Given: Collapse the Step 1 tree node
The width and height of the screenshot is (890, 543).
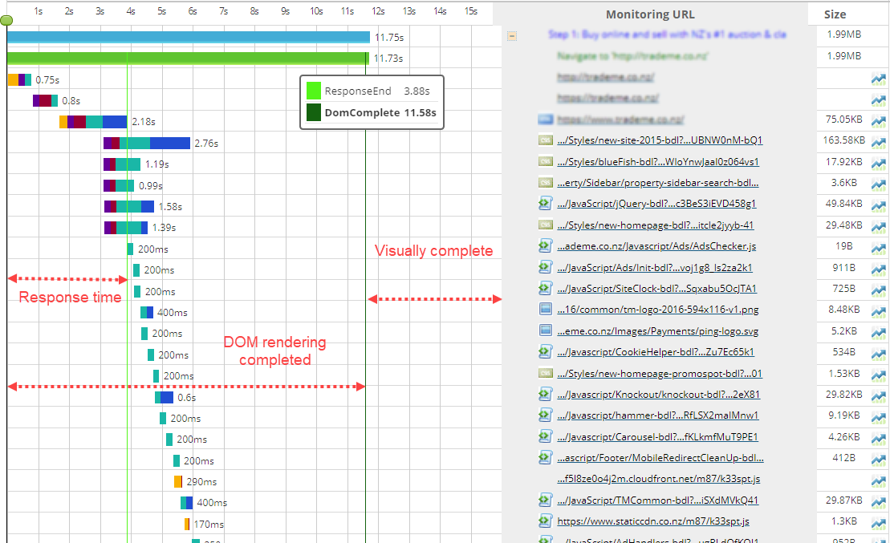Looking at the screenshot, I should 512,36.
